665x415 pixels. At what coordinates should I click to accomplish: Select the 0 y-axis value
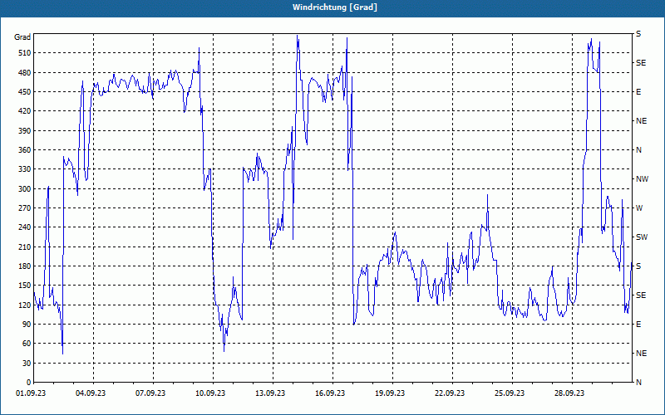coord(28,383)
